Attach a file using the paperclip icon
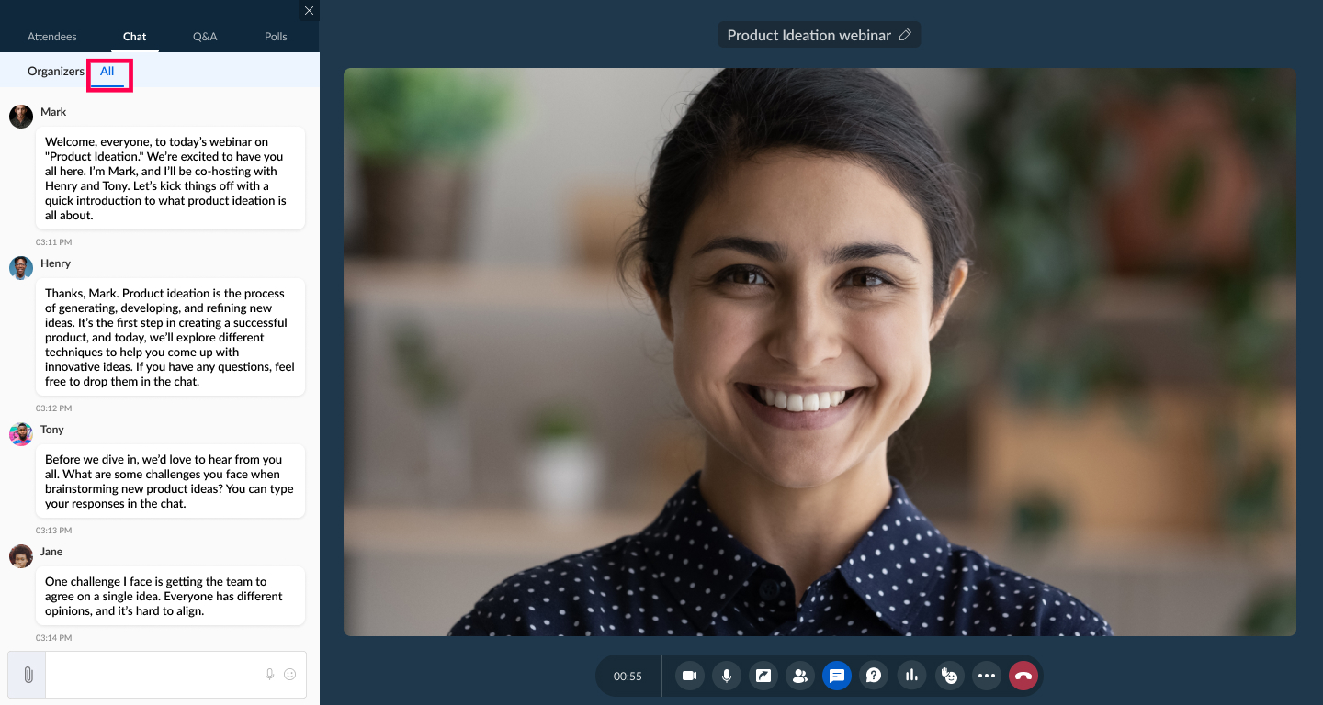Viewport: 1323px width, 705px height. 28,675
